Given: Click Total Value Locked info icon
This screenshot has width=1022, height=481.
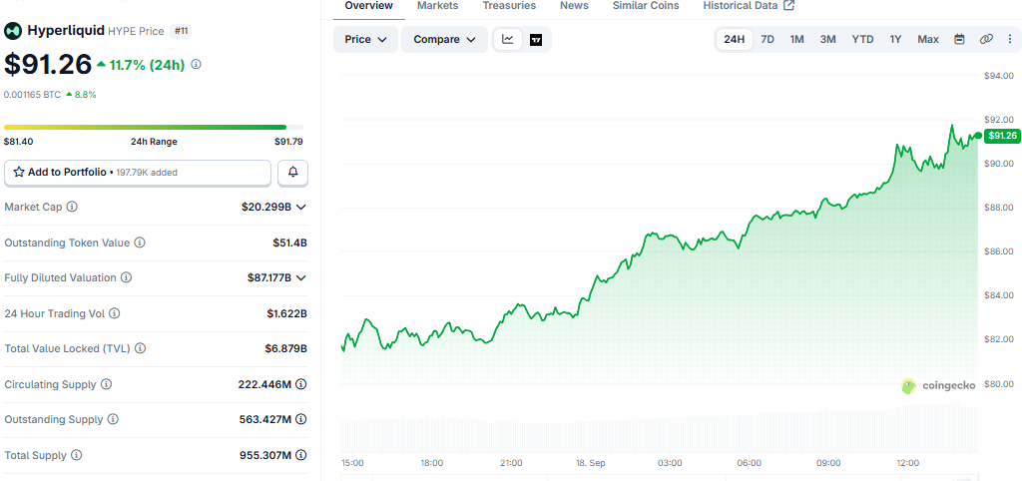Looking at the screenshot, I should 140,348.
